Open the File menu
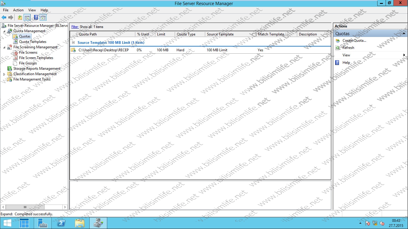Viewport: 408px width, 229px height. (x=6, y=10)
